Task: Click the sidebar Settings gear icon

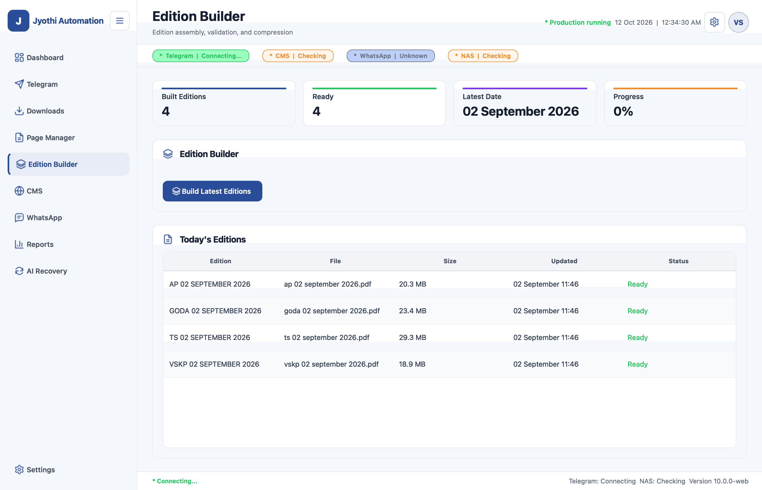Action: (x=19, y=470)
